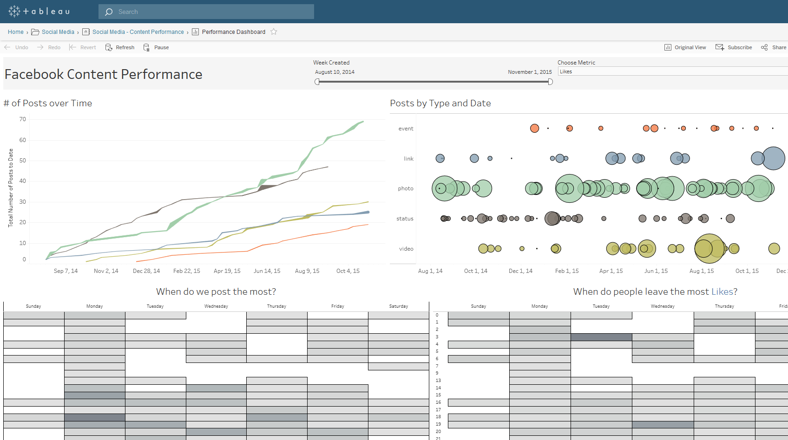The image size is (788, 440).
Task: Click the Week Created slider end handle
Action: (550, 82)
